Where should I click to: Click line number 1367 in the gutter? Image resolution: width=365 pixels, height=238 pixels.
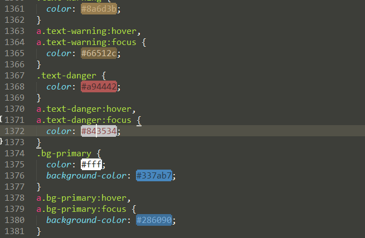coord(13,76)
